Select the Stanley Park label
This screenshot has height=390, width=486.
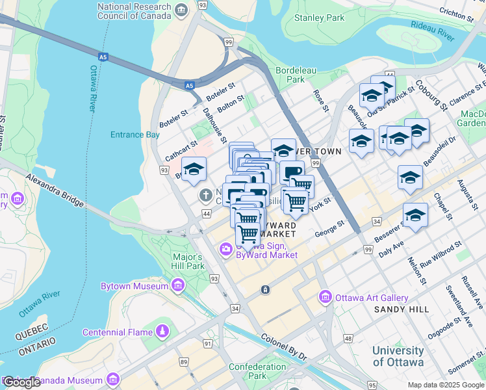click(319, 18)
